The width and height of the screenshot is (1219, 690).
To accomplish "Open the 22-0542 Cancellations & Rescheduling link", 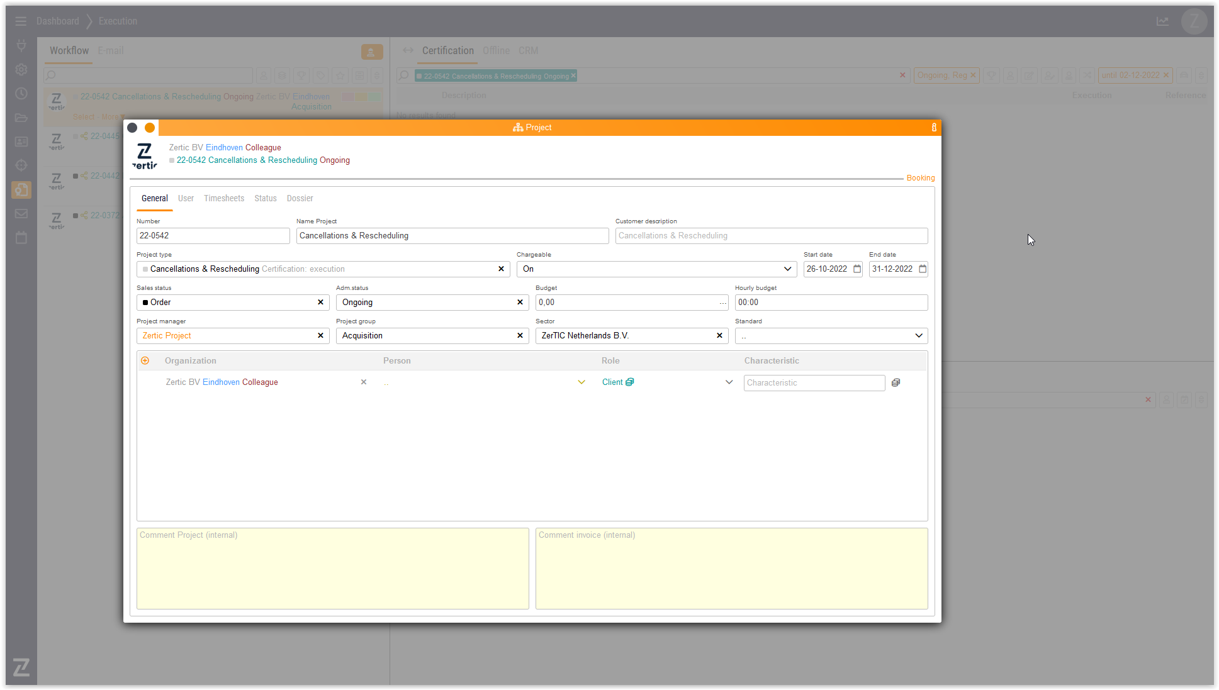I will click(x=247, y=160).
